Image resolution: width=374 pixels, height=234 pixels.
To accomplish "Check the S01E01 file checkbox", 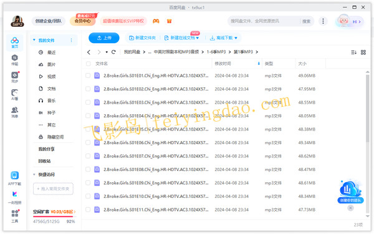I will (x=88, y=76).
